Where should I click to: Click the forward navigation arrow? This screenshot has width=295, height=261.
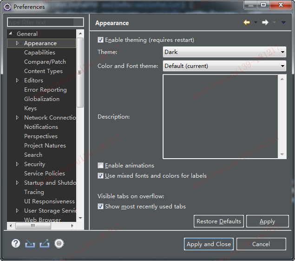265,22
